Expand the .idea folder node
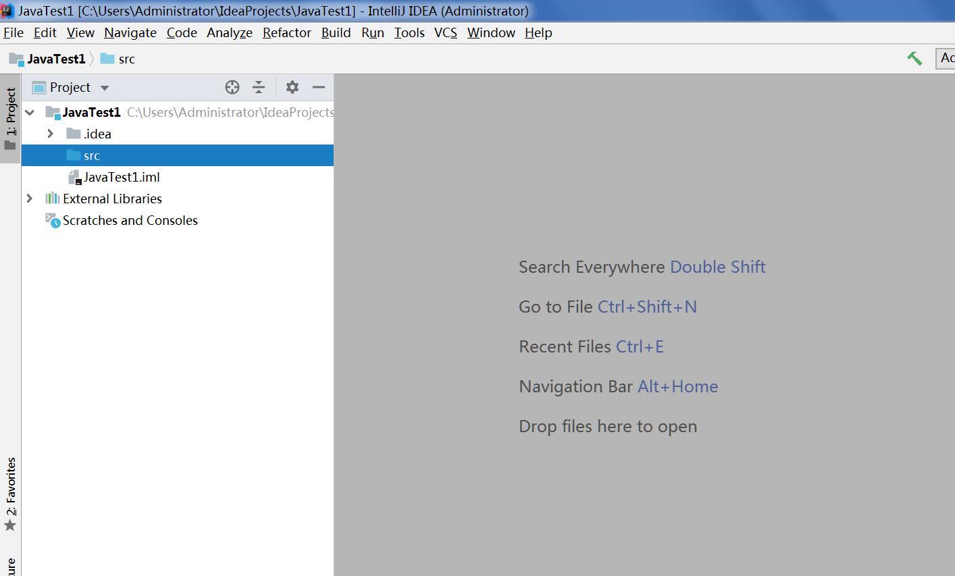The width and height of the screenshot is (955, 576). point(50,134)
